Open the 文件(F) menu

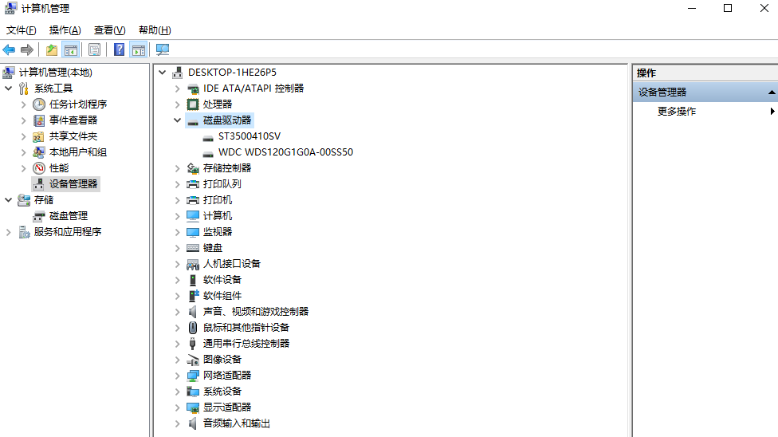(x=22, y=30)
